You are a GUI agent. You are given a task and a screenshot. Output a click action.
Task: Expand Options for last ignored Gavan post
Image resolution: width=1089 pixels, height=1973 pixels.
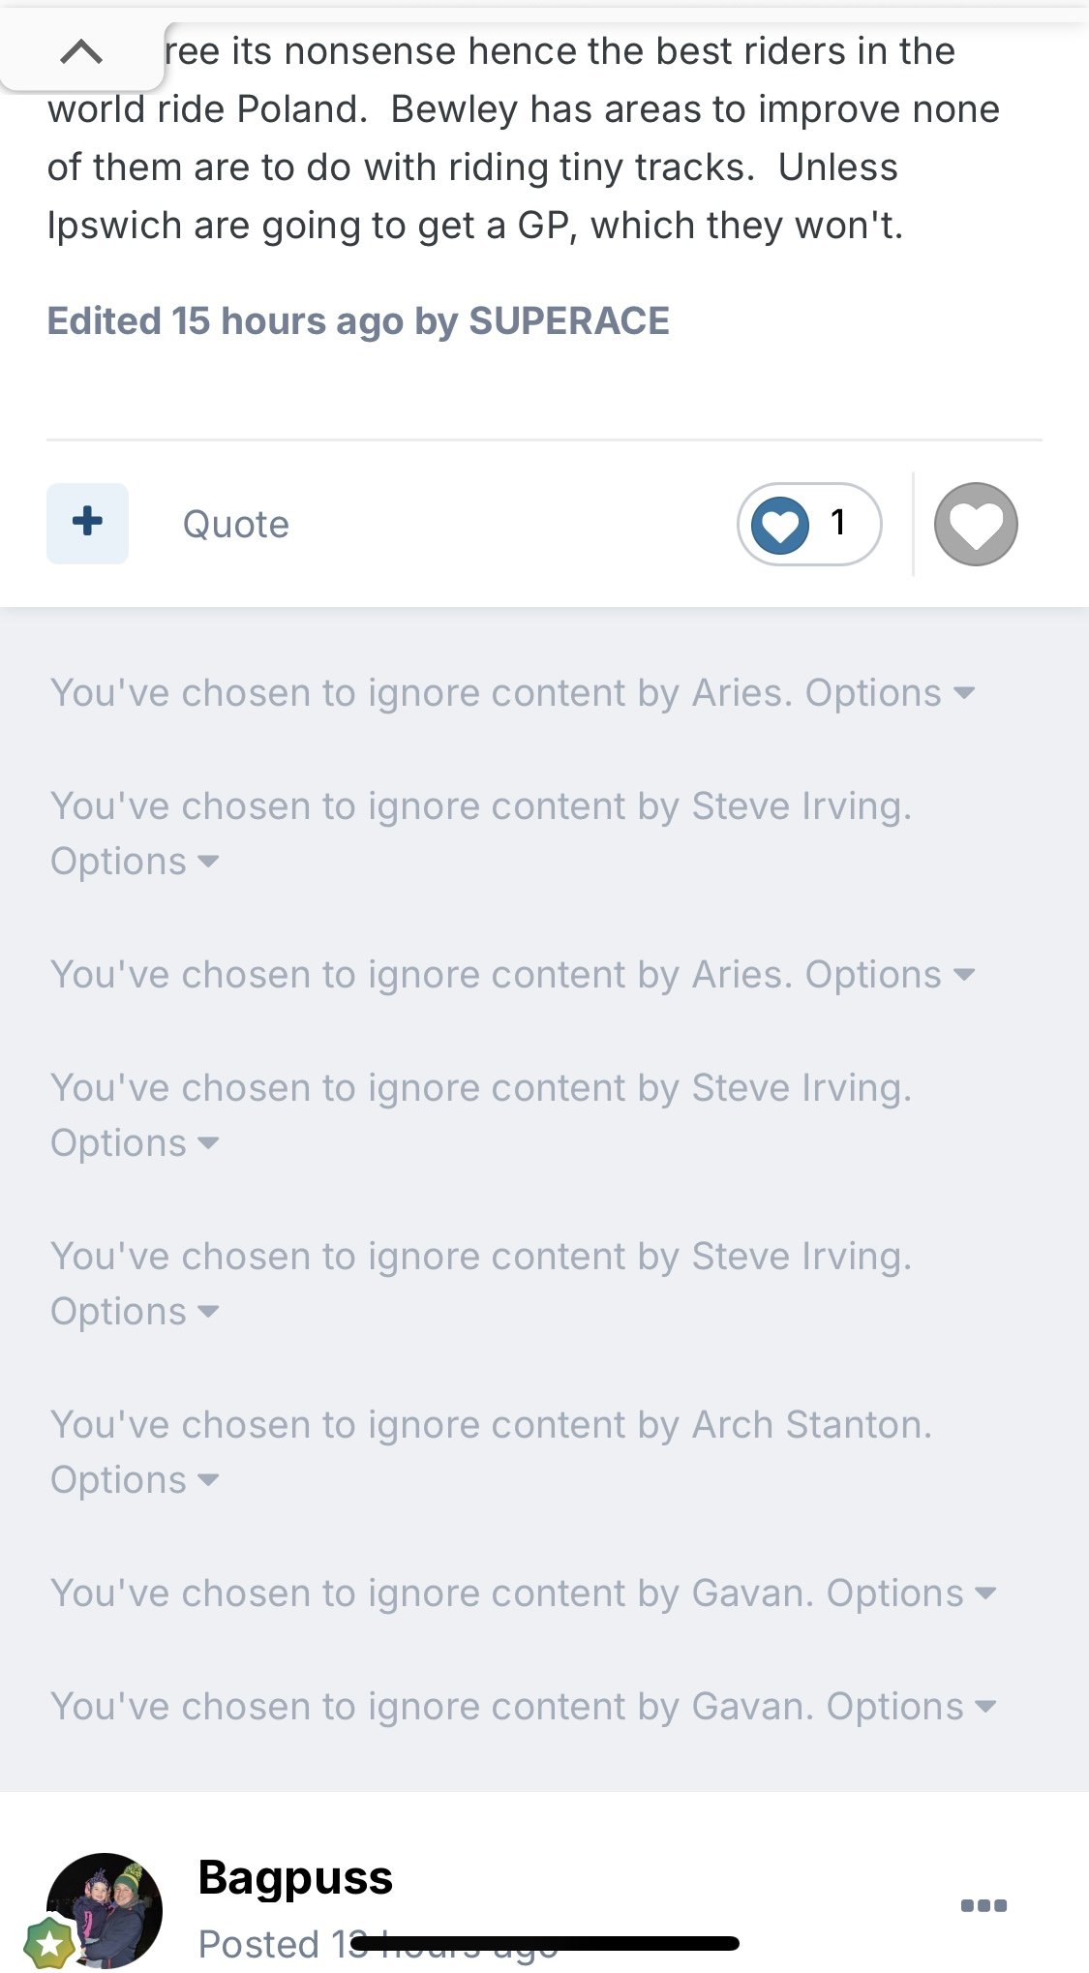click(x=910, y=1707)
